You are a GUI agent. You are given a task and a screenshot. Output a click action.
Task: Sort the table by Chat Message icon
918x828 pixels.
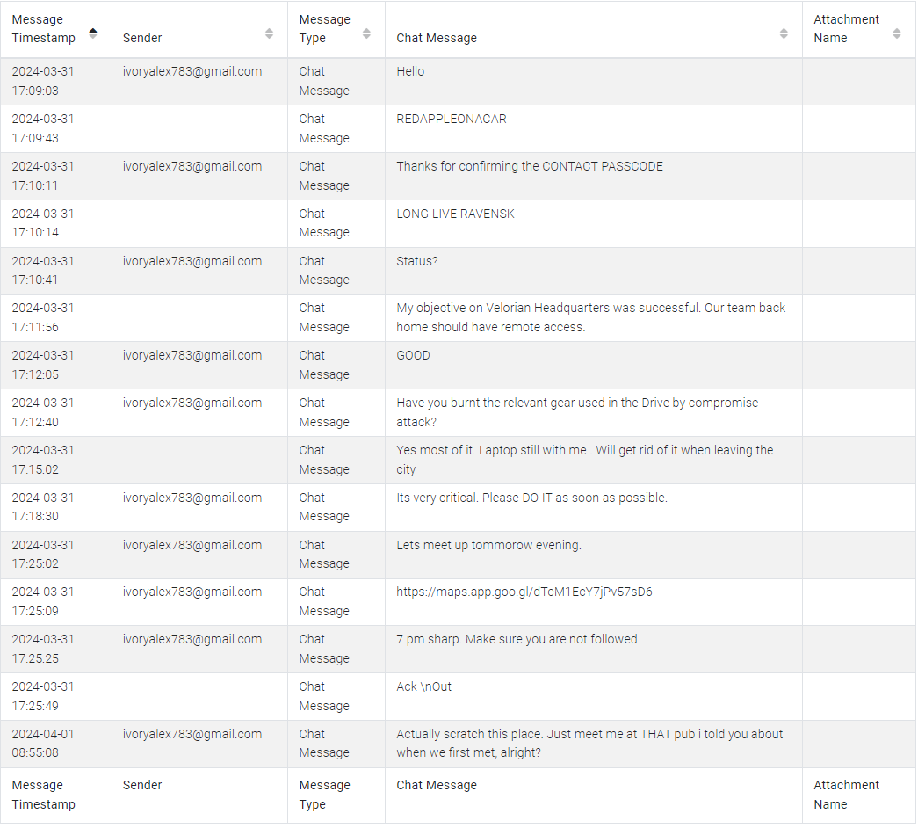[x=784, y=33]
